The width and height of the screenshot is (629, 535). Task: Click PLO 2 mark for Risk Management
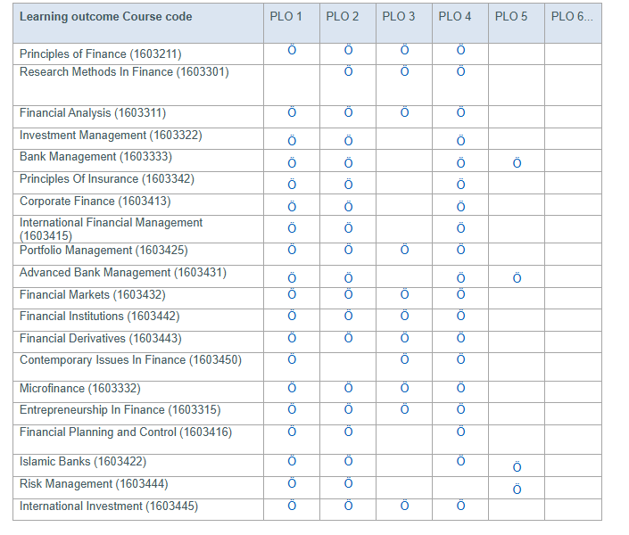pyautogui.click(x=349, y=483)
